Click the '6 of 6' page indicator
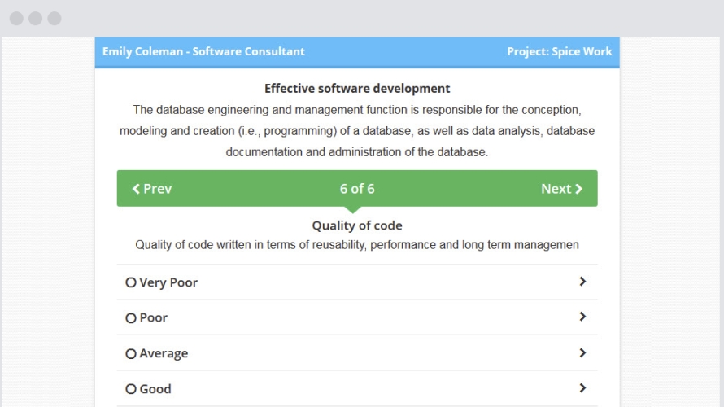724x407 pixels. 357,189
